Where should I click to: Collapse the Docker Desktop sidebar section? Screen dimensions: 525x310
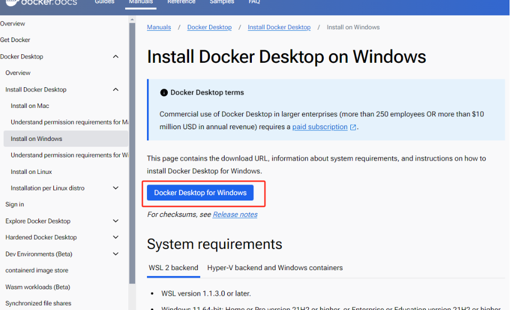116,56
